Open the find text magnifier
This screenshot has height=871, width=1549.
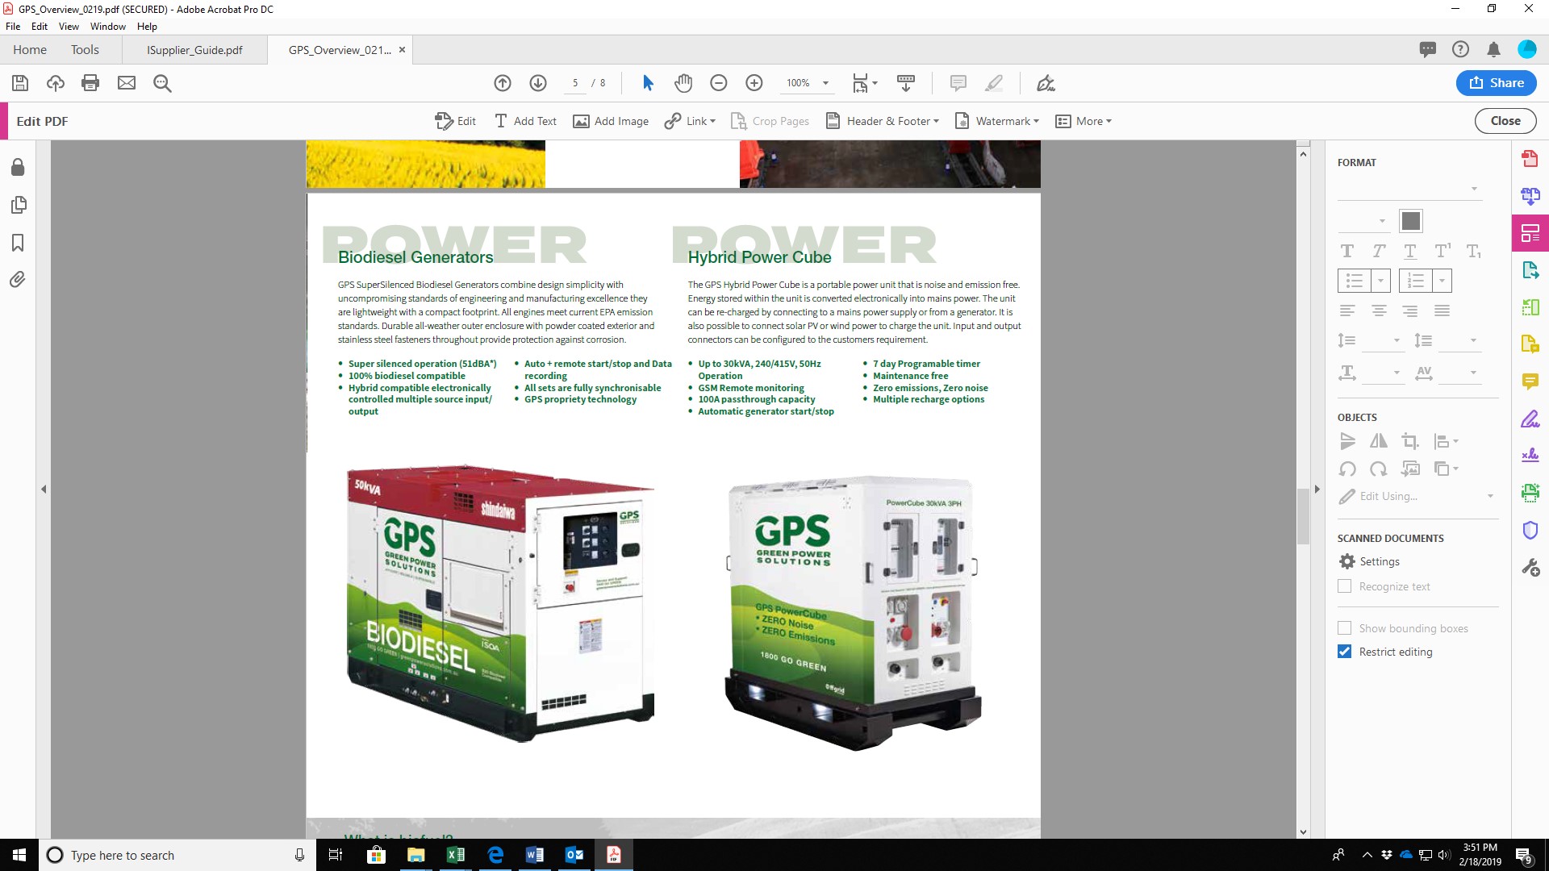click(x=162, y=83)
